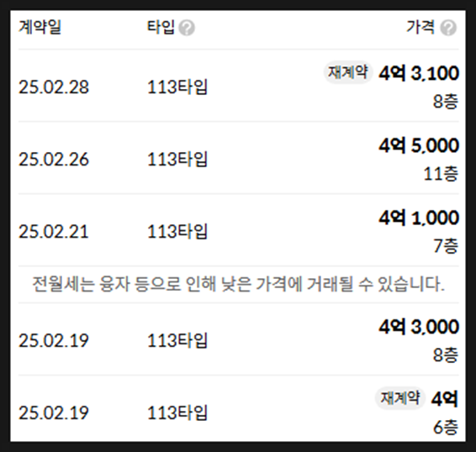The image size is (476, 452).
Task: Open the 25.02.28 contract row
Action: [x=239, y=87]
